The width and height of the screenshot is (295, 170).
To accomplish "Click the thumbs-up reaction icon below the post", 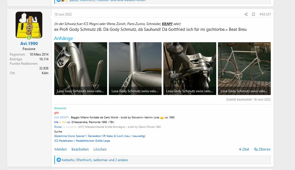I will click(59, 160).
